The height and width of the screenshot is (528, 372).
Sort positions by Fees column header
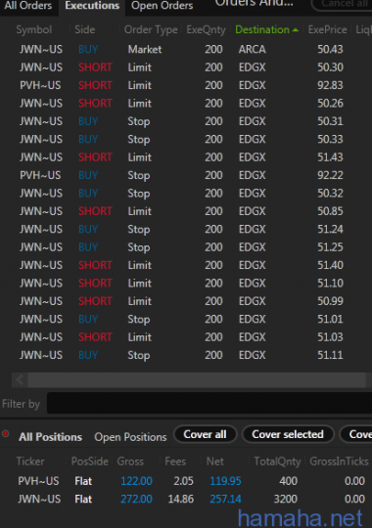click(175, 461)
